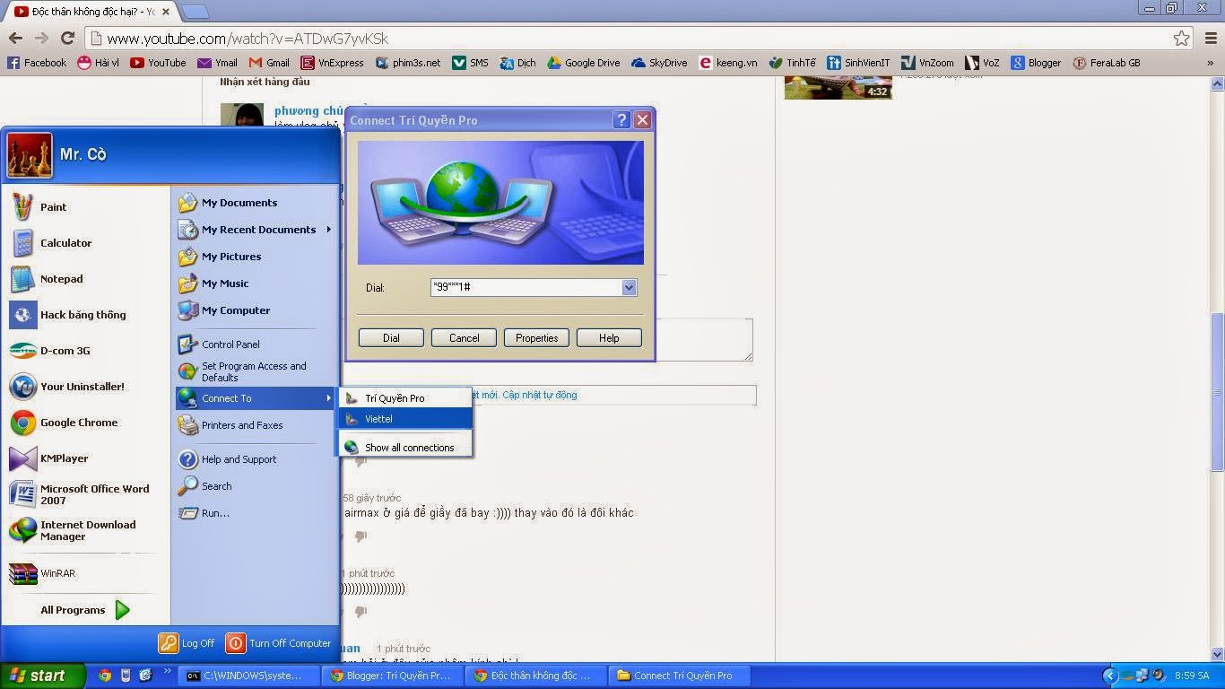Click the Dial number input field
This screenshot has width=1225, height=689.
click(x=526, y=288)
